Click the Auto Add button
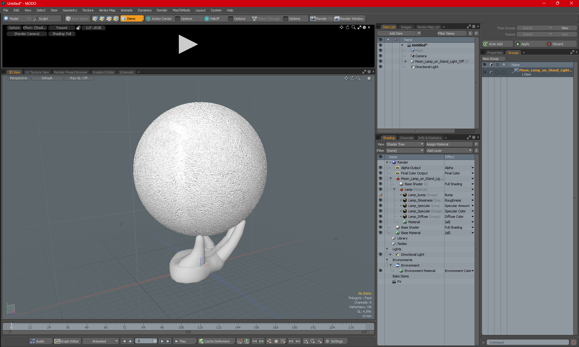 (x=497, y=44)
